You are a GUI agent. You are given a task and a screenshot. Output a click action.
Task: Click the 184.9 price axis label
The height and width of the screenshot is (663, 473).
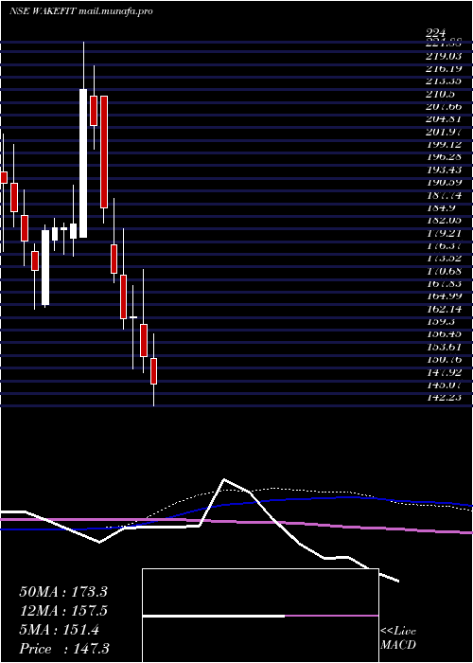(x=440, y=207)
